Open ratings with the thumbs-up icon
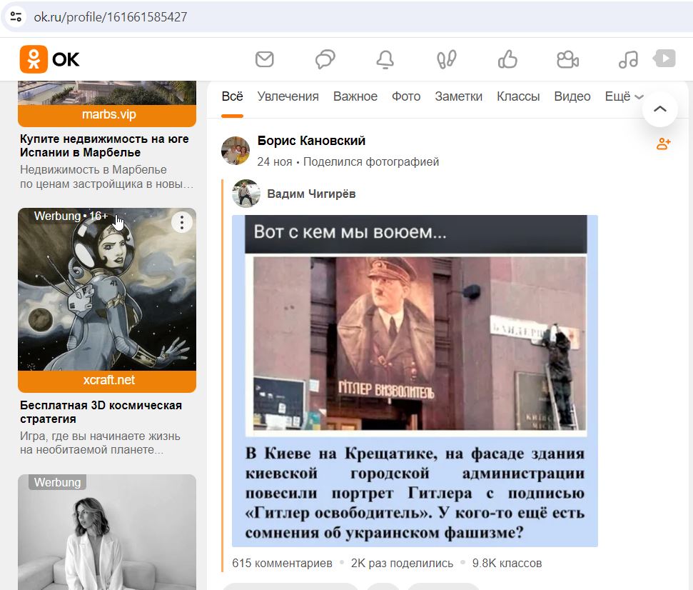 point(507,59)
